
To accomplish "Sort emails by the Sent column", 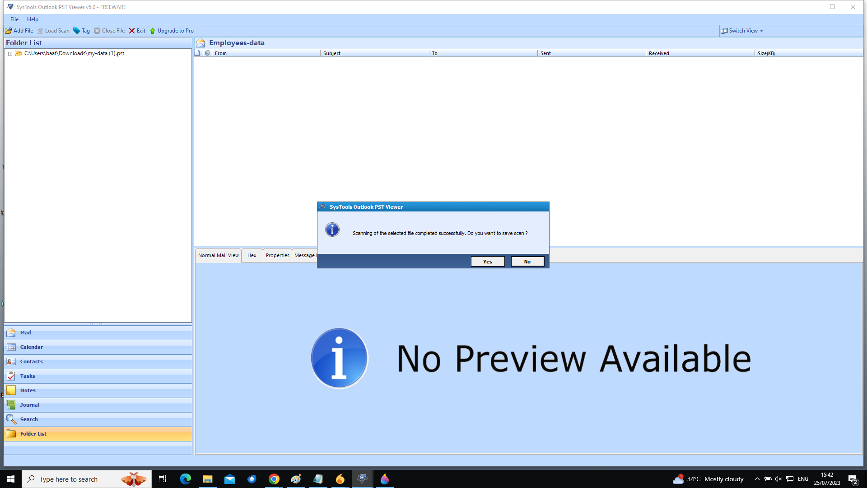I will tap(592, 53).
